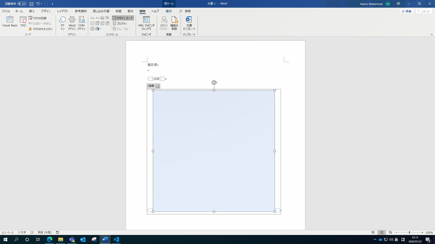Insert a drop-down list content control
Image resolution: width=435 pixels, height=244 pixels.
coord(102,23)
